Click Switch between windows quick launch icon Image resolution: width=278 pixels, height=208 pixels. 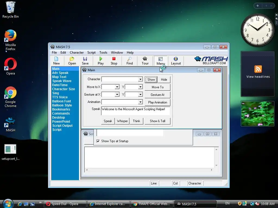tap(32, 204)
